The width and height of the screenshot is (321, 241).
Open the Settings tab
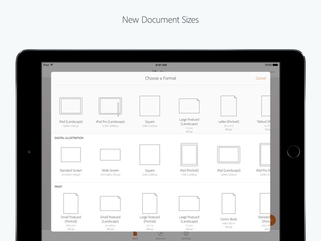pos(186,235)
